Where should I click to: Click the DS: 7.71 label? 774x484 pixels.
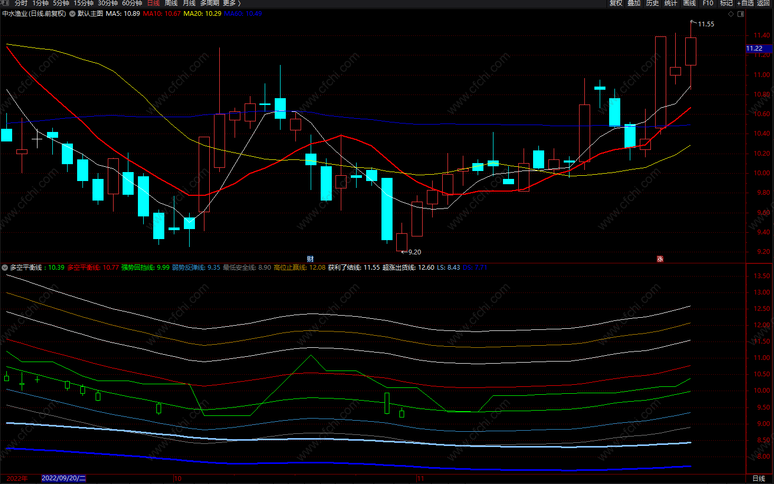pos(475,268)
